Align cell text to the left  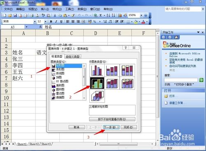click(68, 21)
